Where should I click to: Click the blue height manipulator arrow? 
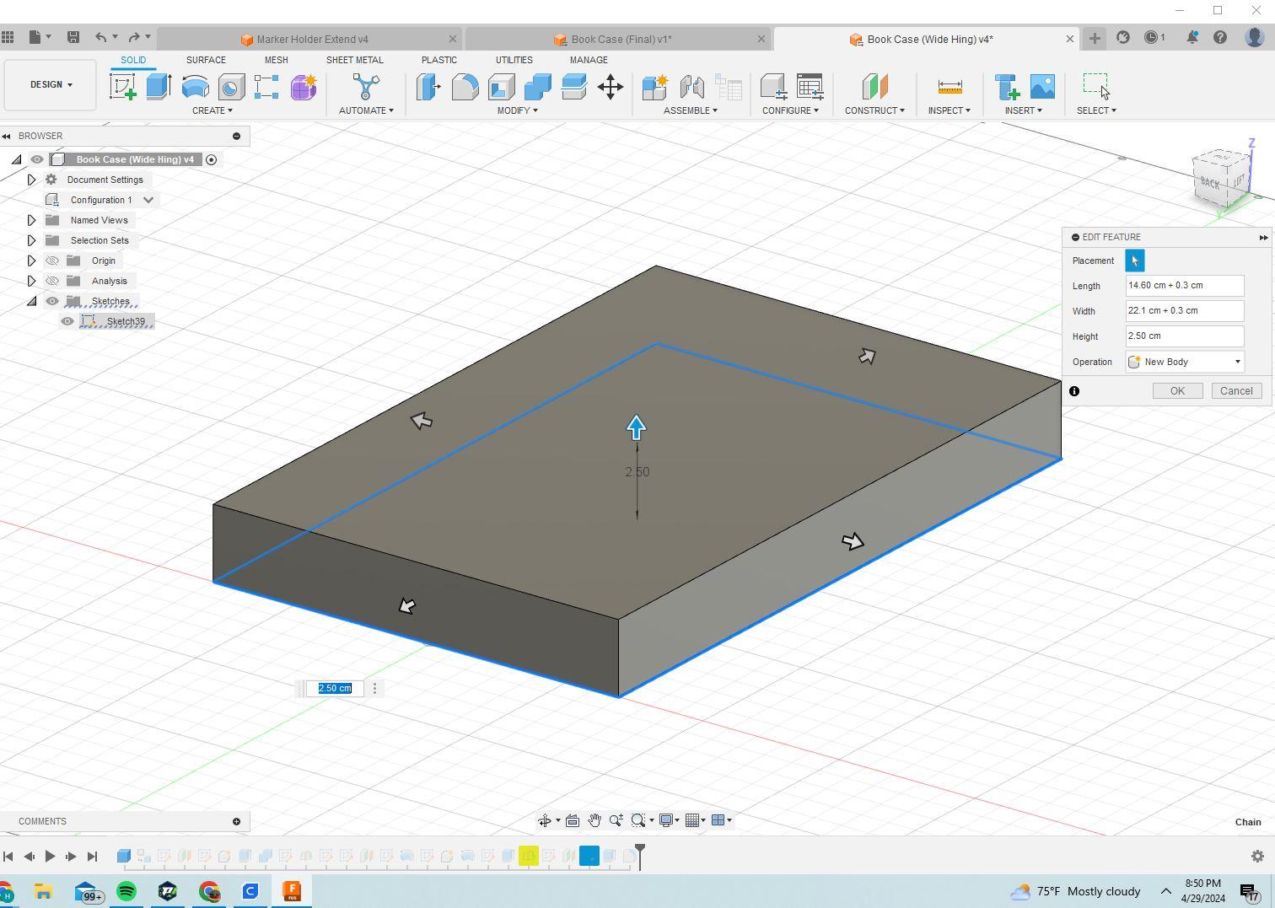(636, 427)
